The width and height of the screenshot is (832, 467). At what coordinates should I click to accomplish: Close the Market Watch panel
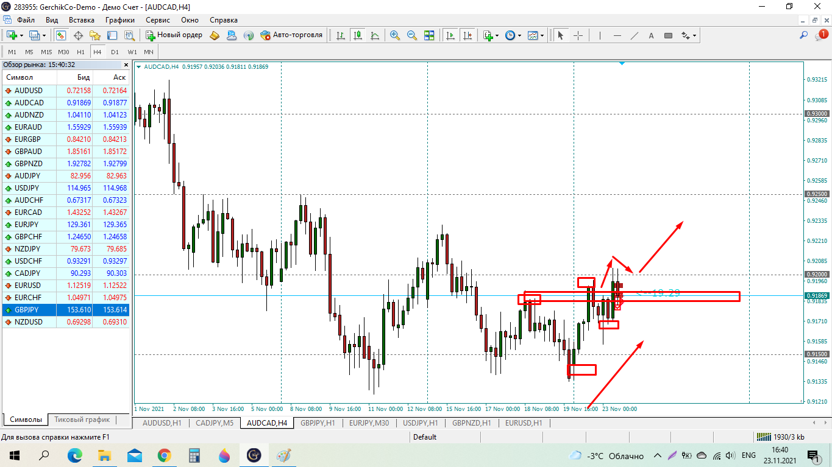coord(126,65)
